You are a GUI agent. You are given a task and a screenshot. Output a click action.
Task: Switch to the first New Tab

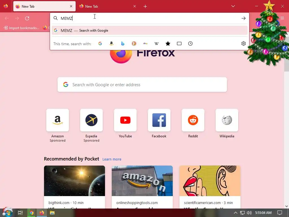44,6
